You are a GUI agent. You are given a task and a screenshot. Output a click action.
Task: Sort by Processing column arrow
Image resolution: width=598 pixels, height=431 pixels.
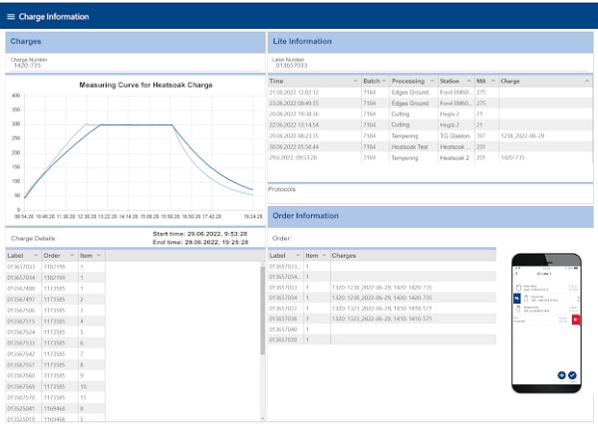click(433, 81)
